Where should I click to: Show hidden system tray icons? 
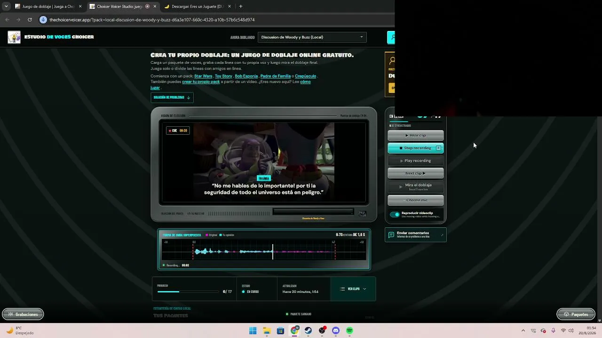(x=523, y=331)
